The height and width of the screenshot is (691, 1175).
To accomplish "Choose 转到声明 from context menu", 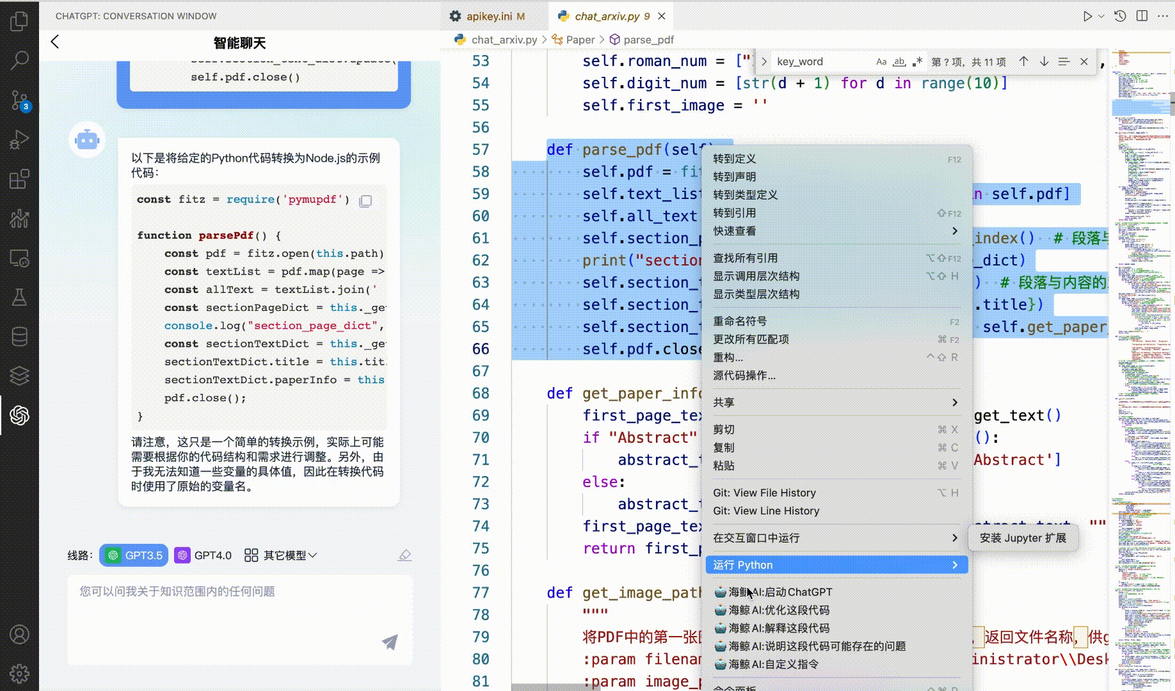I will [836, 177].
